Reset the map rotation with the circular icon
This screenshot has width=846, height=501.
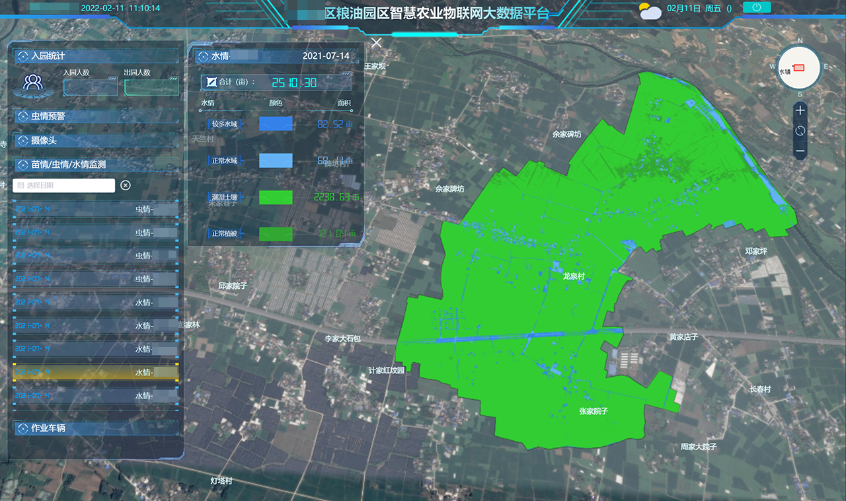point(800,132)
